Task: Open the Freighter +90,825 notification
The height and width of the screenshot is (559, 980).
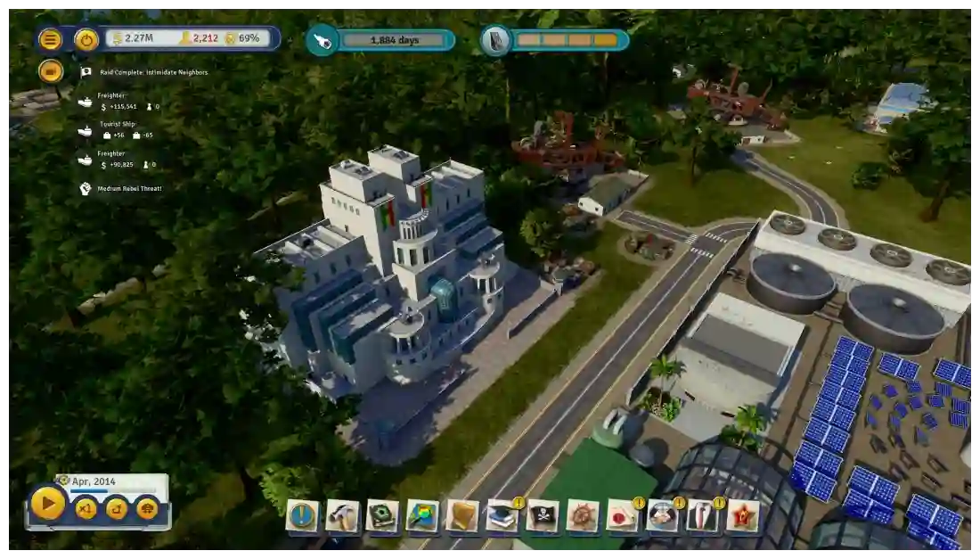Action: pyautogui.click(x=118, y=159)
